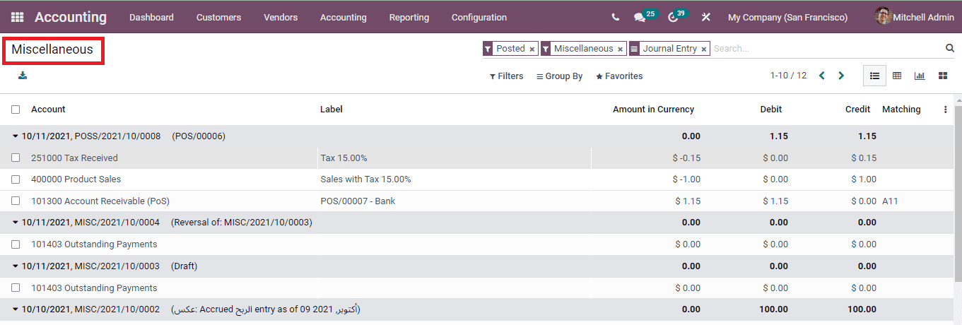This screenshot has height=325, width=962.
Task: Open the Customers menu
Action: (218, 17)
